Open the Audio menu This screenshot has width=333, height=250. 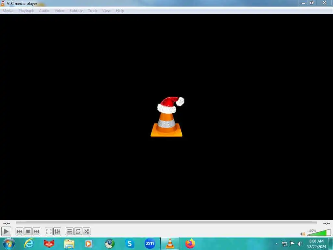click(44, 11)
